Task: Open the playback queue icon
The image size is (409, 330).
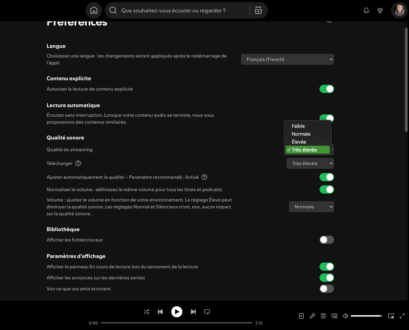Action: coord(323,316)
